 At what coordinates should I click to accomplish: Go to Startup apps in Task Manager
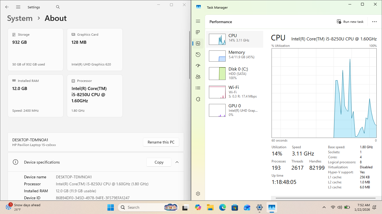click(198, 66)
